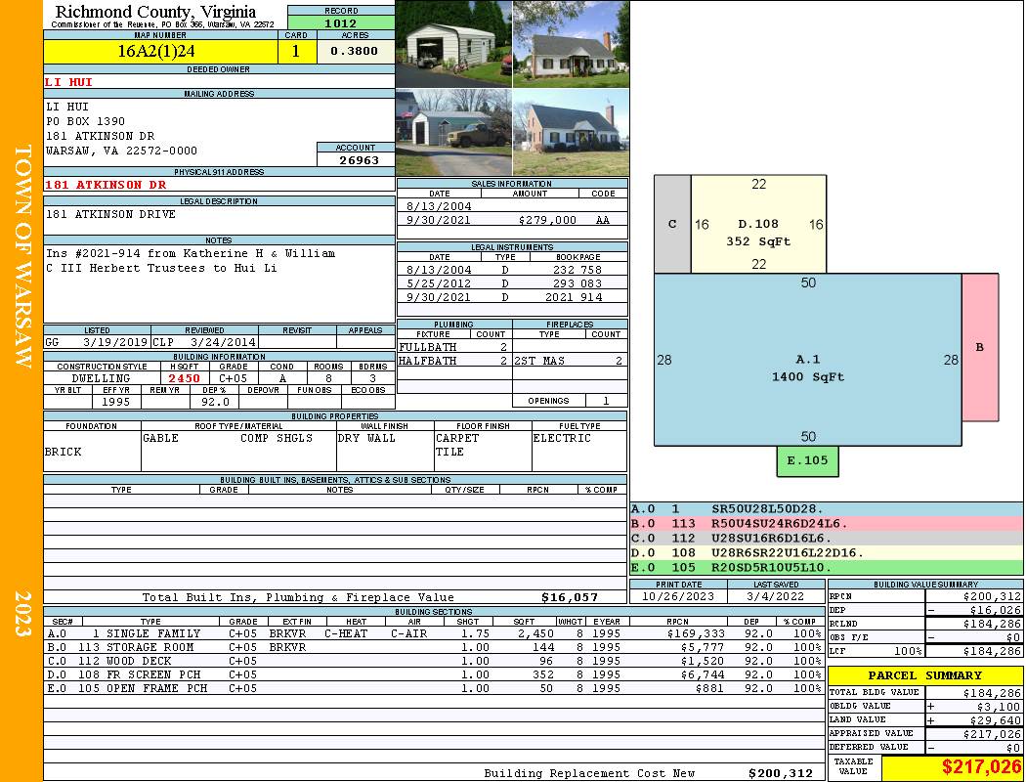Open the brick house side view photo
Screen dimensions: 1026x782
[x=570, y=132]
